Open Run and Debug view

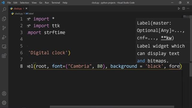coord(4,37)
